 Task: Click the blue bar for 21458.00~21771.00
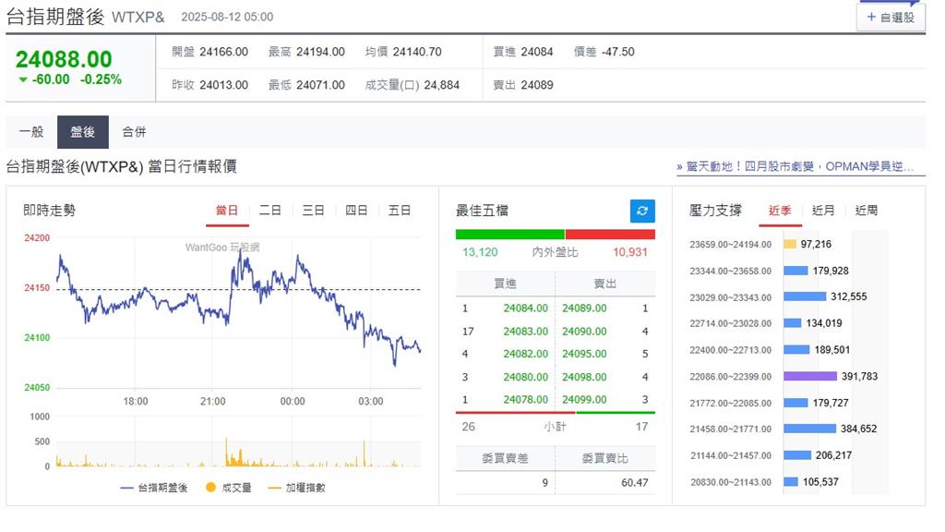click(x=809, y=429)
